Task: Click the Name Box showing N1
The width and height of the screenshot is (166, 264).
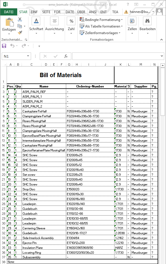Action: pyautogui.click(x=15, y=56)
